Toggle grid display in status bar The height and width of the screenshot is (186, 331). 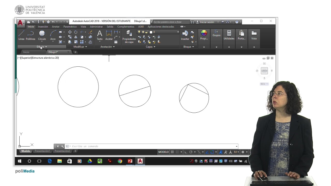[172, 152]
